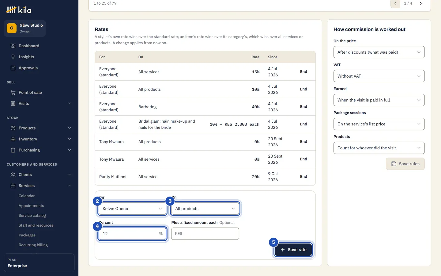Open the Earned timing dropdown
Viewport: 441px width, 276px height.
coord(379,100)
